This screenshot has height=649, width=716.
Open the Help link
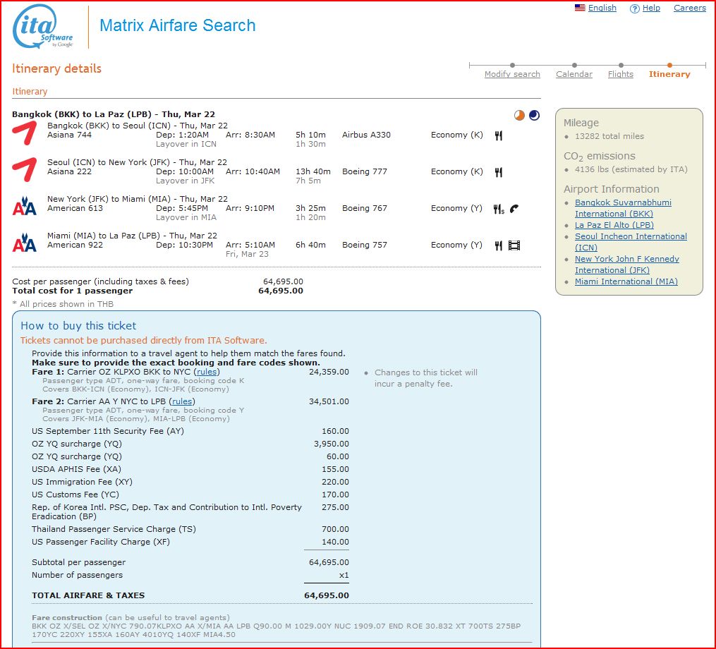click(x=651, y=8)
